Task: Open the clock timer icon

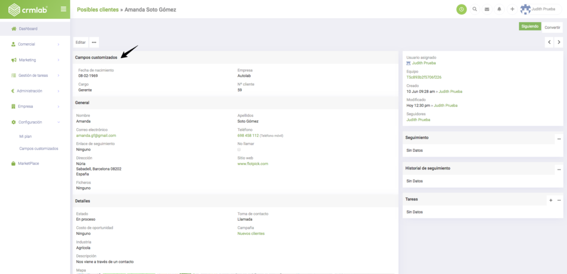Action: point(461,9)
